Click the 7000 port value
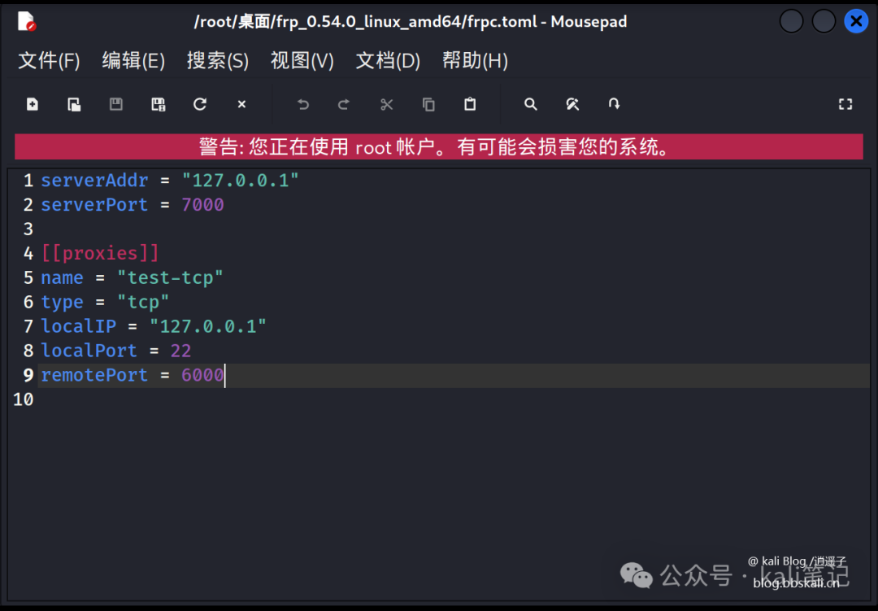Screen dimensions: 878x611 202,204
